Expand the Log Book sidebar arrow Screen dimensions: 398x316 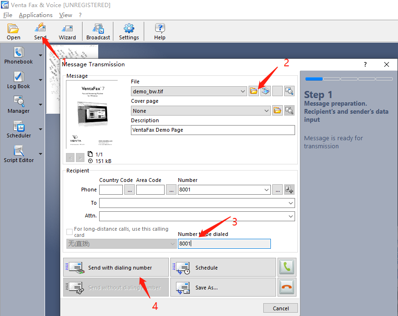tap(41, 80)
